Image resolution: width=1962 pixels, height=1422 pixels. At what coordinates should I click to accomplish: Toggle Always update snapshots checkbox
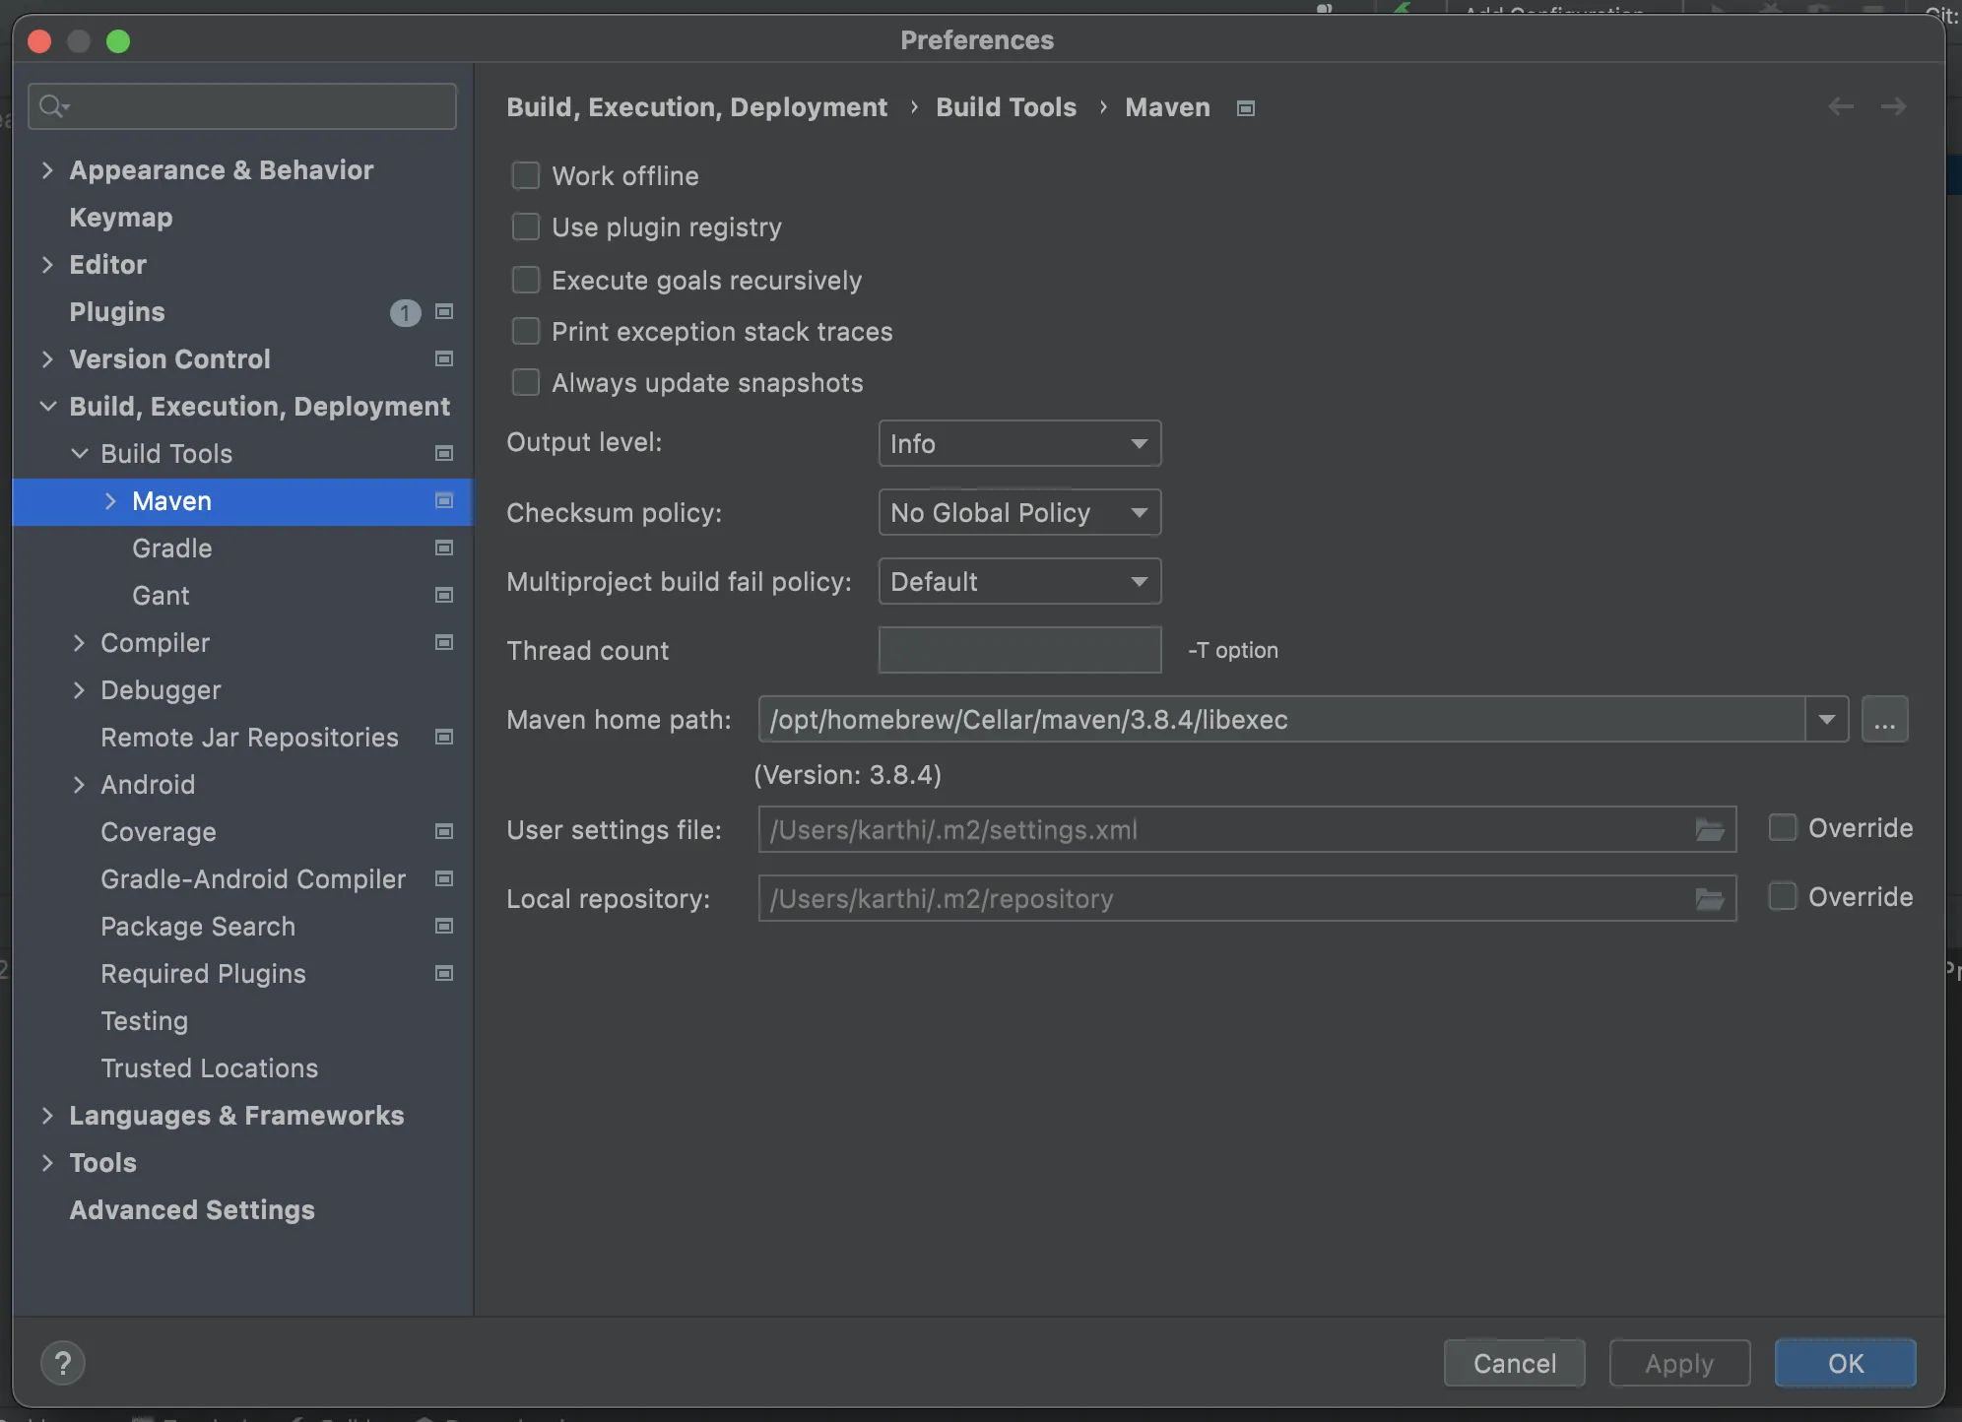(x=526, y=383)
